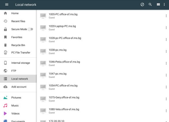This screenshot has height=122, width=169.
Task: Open options for 1046-Petia.office-sf.ms.bg
Action: coord(166,63)
